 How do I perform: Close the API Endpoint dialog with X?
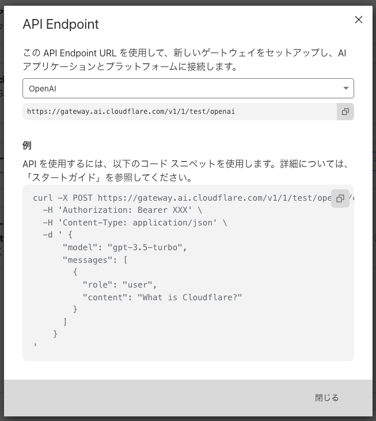point(359,20)
